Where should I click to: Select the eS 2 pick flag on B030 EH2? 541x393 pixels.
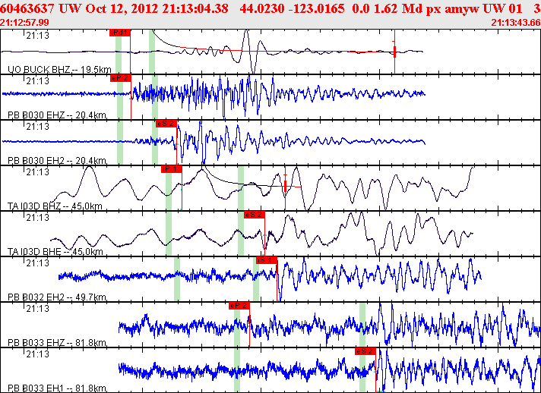click(x=166, y=124)
